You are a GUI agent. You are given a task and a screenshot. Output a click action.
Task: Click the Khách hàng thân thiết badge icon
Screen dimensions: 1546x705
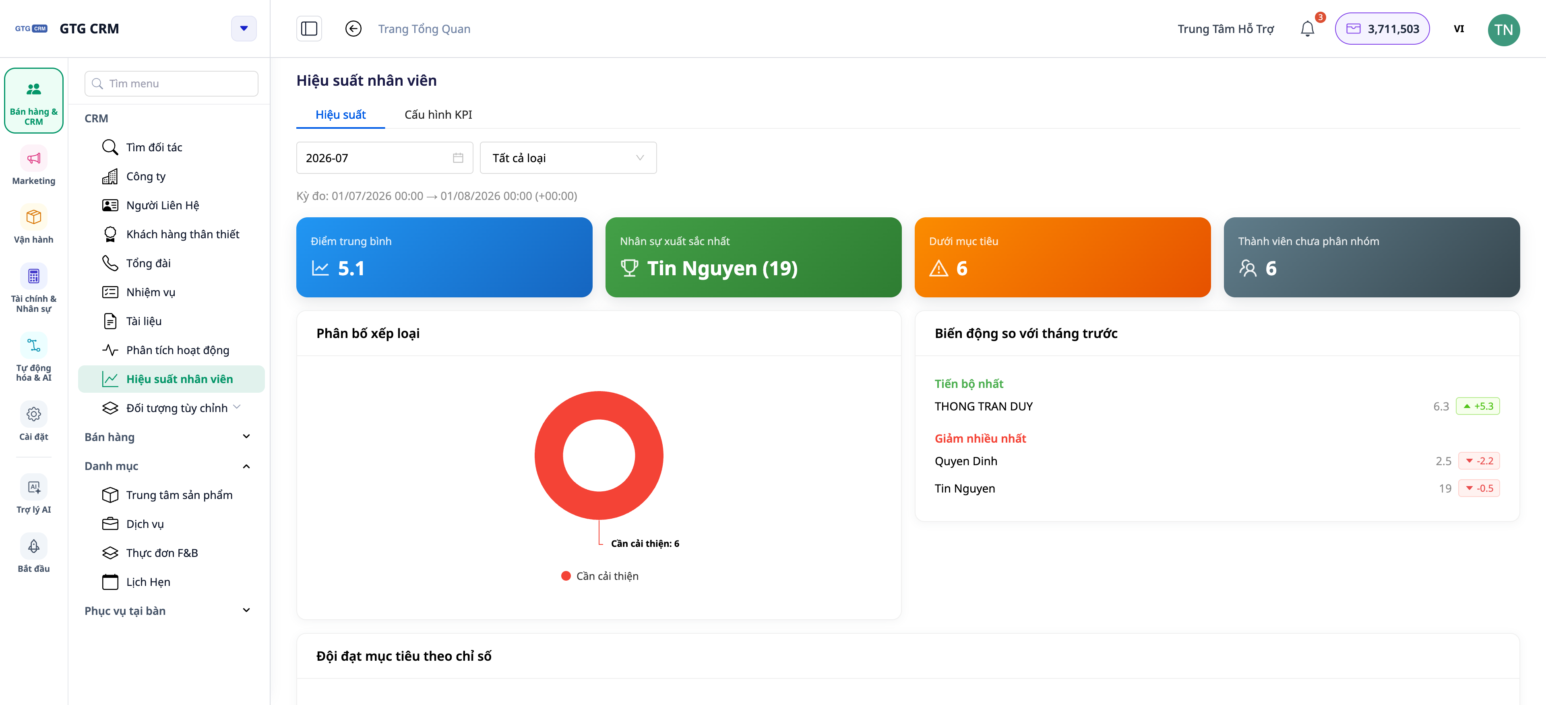110,234
